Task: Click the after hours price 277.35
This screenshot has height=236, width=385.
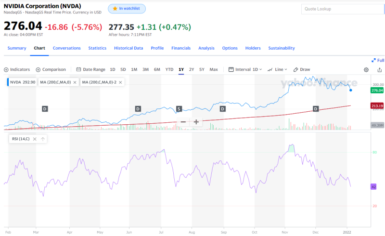Action: tap(121, 27)
